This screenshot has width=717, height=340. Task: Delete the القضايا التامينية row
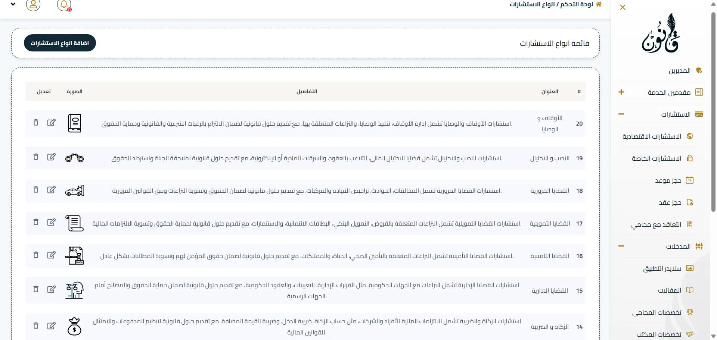36,255
